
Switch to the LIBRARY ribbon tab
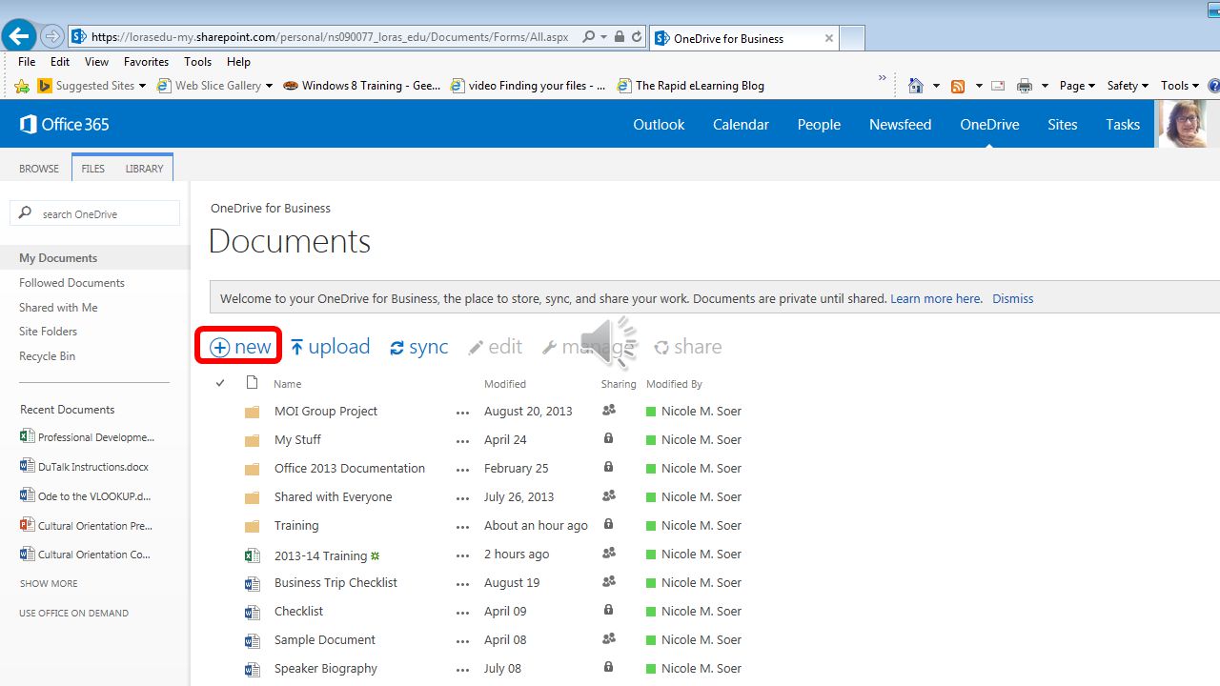(x=144, y=169)
